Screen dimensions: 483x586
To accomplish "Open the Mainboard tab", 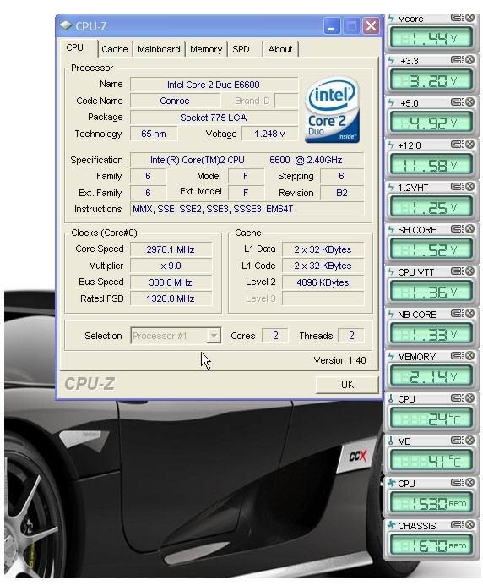I will (159, 49).
